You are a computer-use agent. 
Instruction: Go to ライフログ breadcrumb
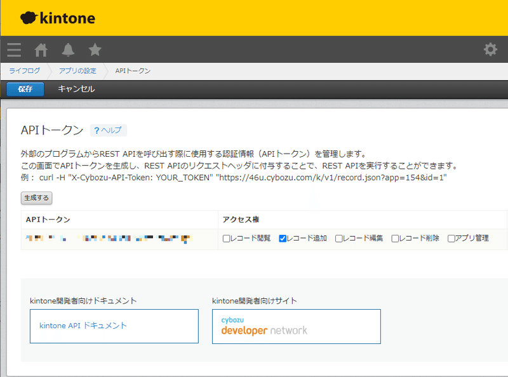25,70
